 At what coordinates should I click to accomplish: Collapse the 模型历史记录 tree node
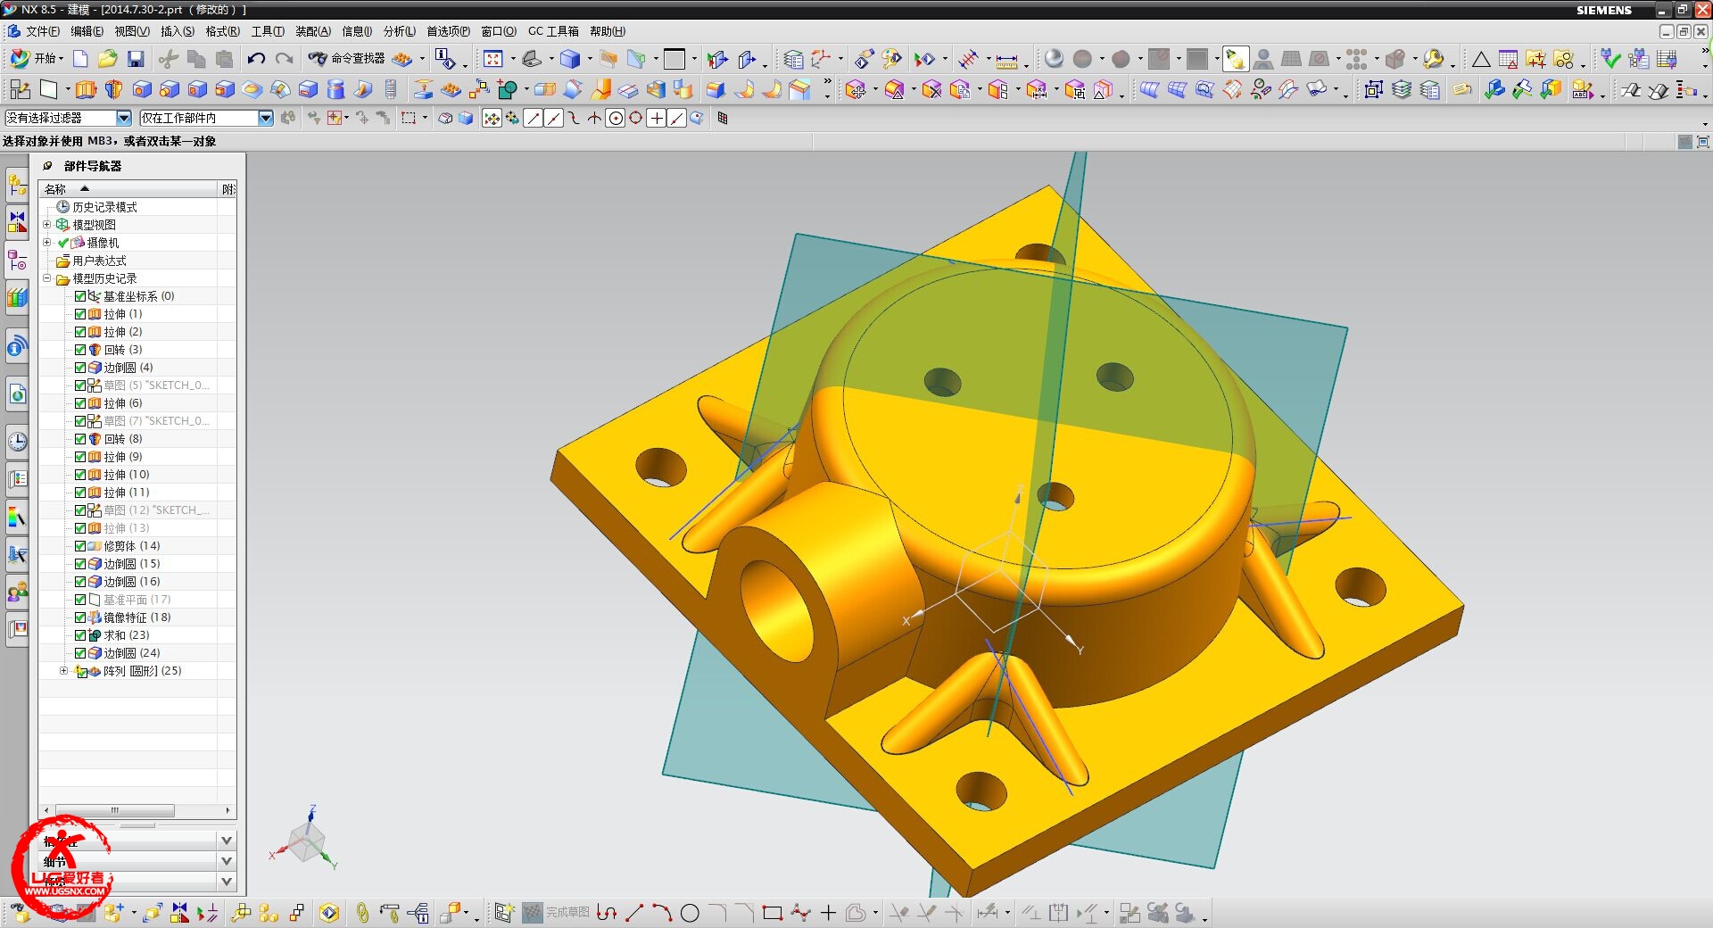pos(47,278)
